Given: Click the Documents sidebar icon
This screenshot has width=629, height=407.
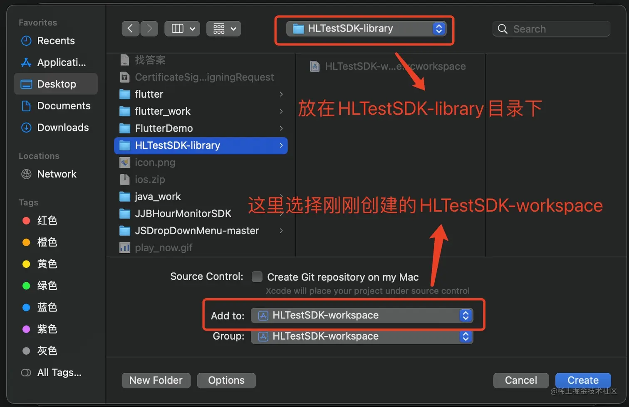Looking at the screenshot, I should (26, 106).
